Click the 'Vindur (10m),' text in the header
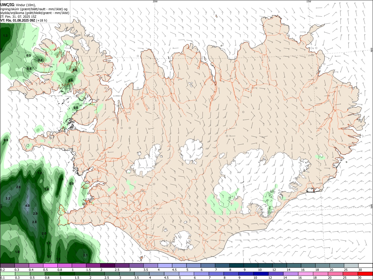The image size is (373, 280). tap(26, 5)
